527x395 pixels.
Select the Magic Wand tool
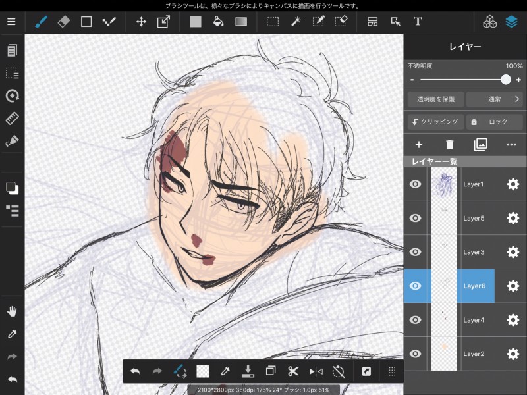295,22
